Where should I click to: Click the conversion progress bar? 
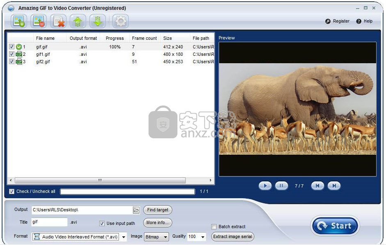click(128, 192)
